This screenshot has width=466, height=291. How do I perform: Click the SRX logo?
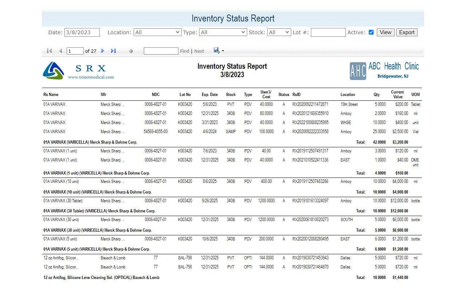(54, 70)
